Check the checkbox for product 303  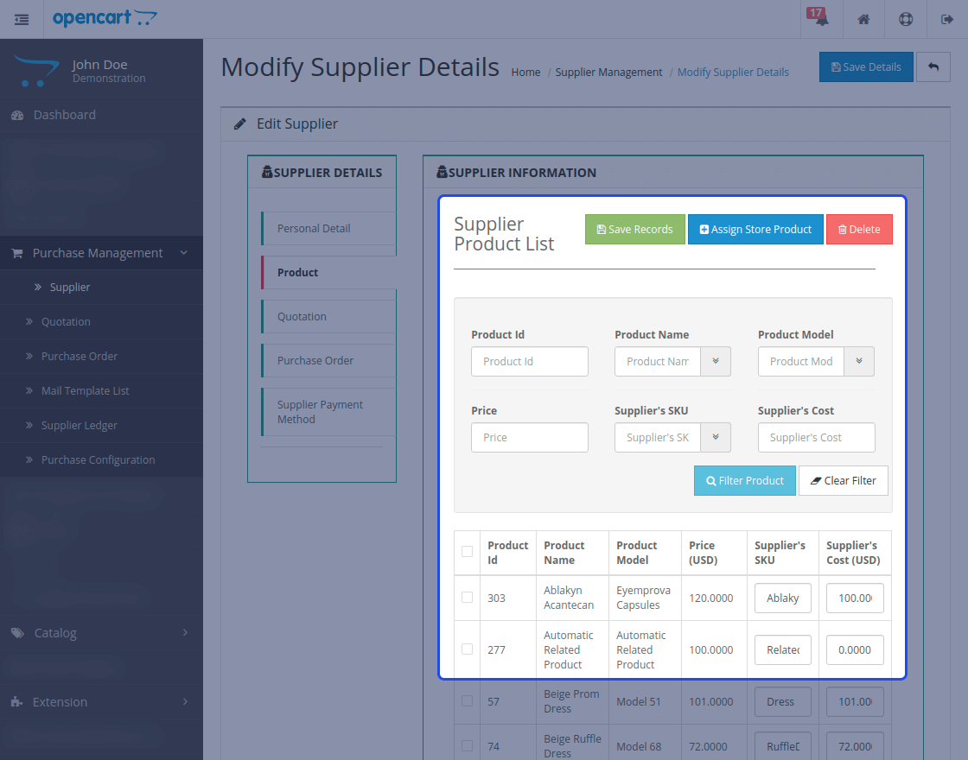click(468, 598)
